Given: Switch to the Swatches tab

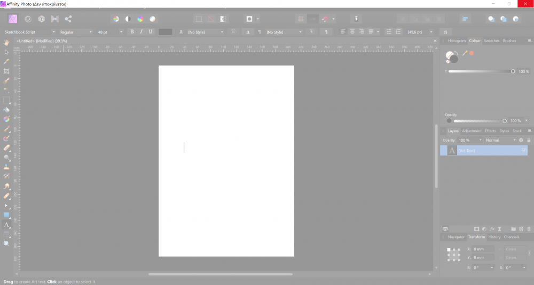Looking at the screenshot, I should coord(491,40).
